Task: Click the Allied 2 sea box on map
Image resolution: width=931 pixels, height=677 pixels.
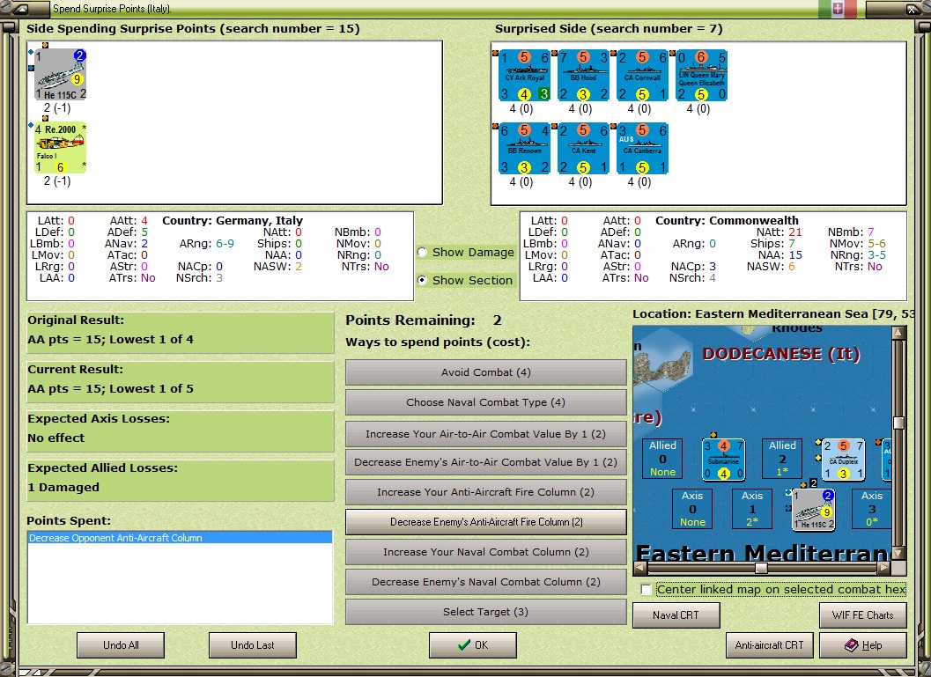Action: (782, 459)
